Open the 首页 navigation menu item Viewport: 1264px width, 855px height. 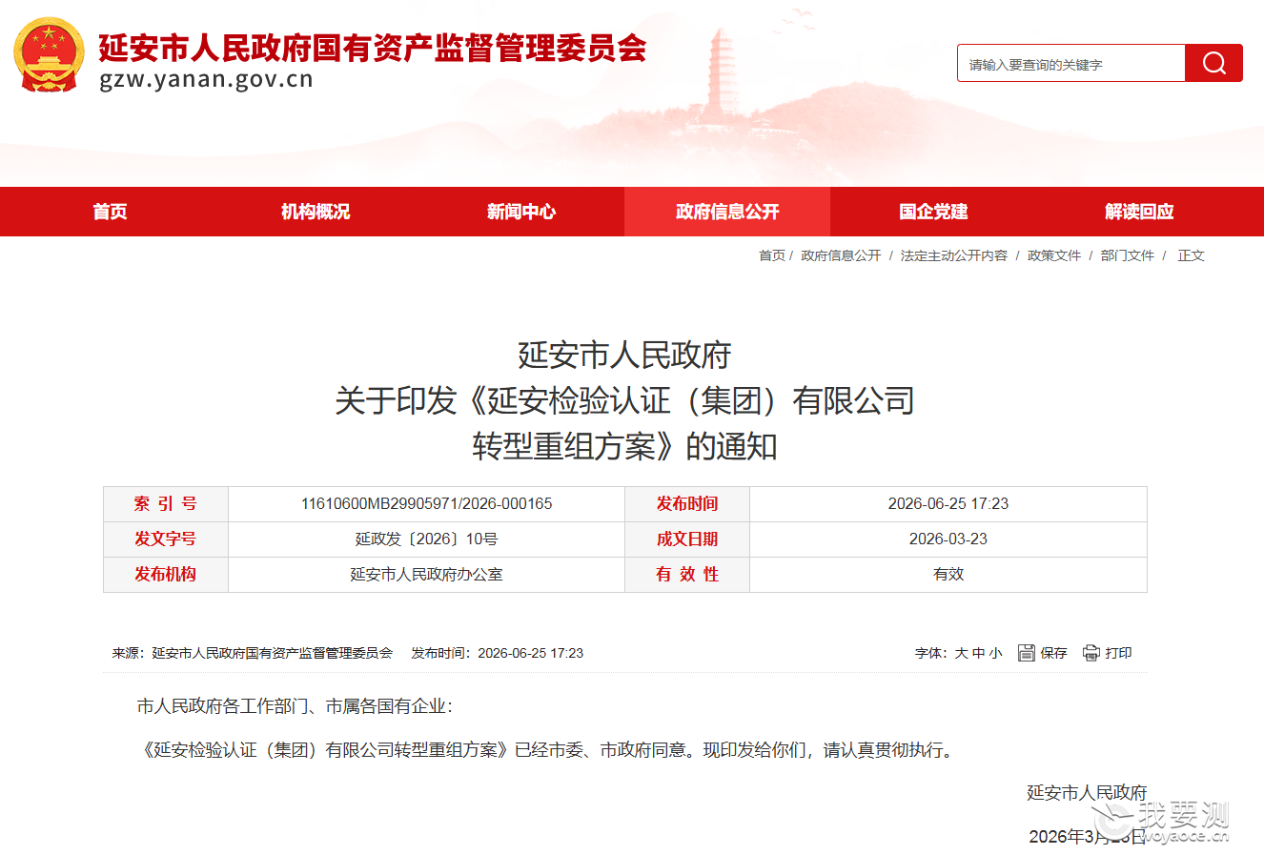pos(110,212)
